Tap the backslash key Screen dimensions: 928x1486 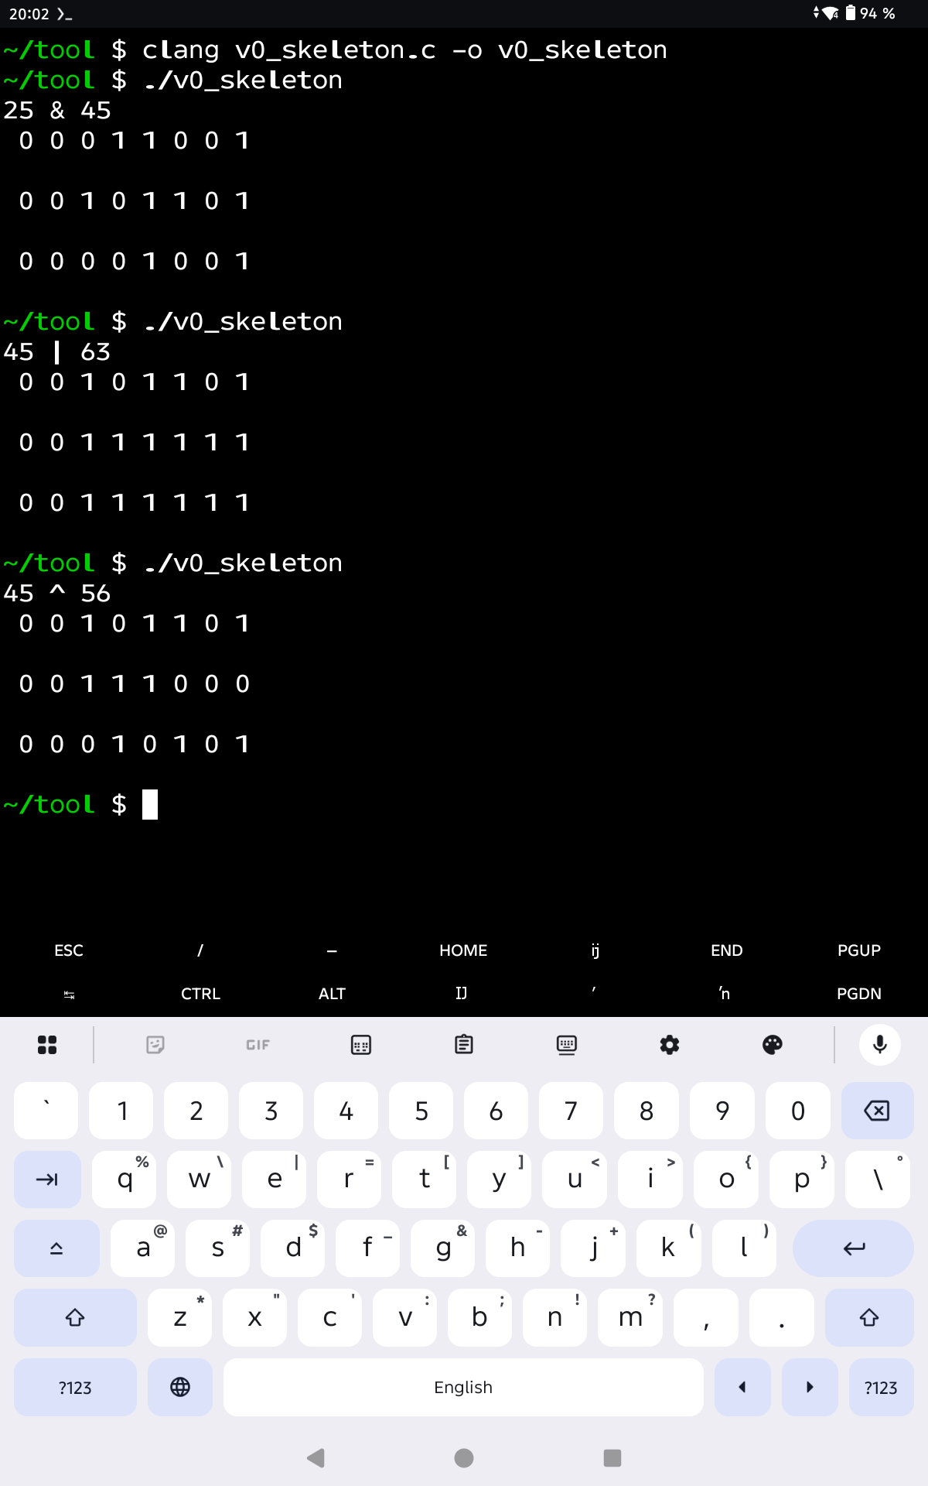(x=878, y=1180)
